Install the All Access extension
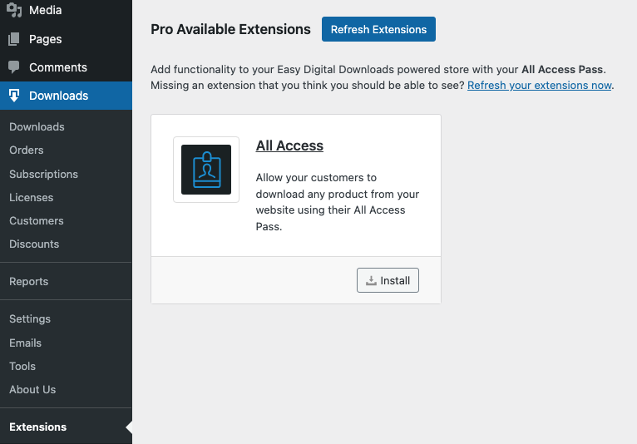 pos(388,280)
